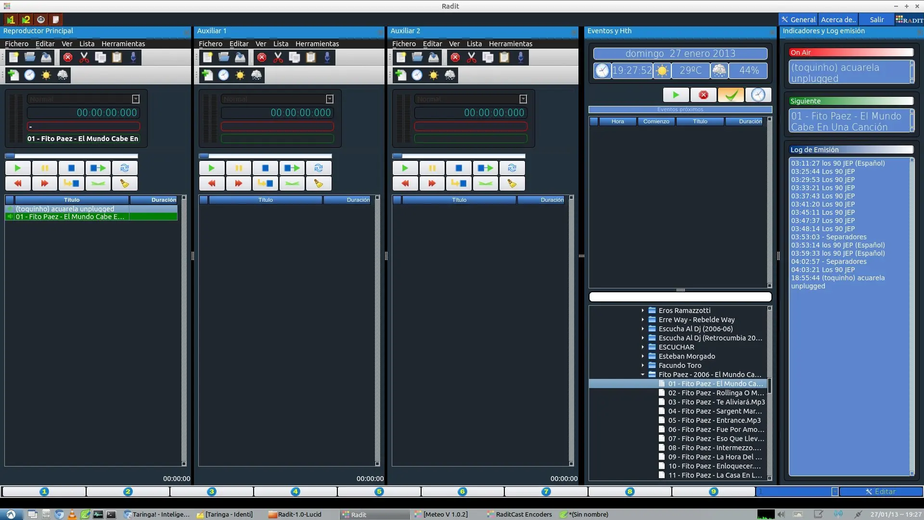The height and width of the screenshot is (520, 924).
Task: Click cart button number 5
Action: 379,492
